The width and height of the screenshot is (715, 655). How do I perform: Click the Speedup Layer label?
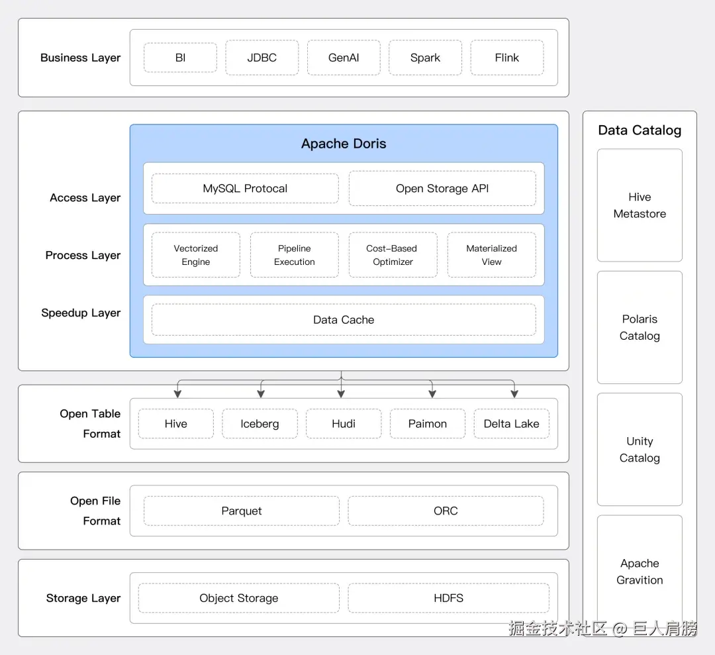pos(81,313)
